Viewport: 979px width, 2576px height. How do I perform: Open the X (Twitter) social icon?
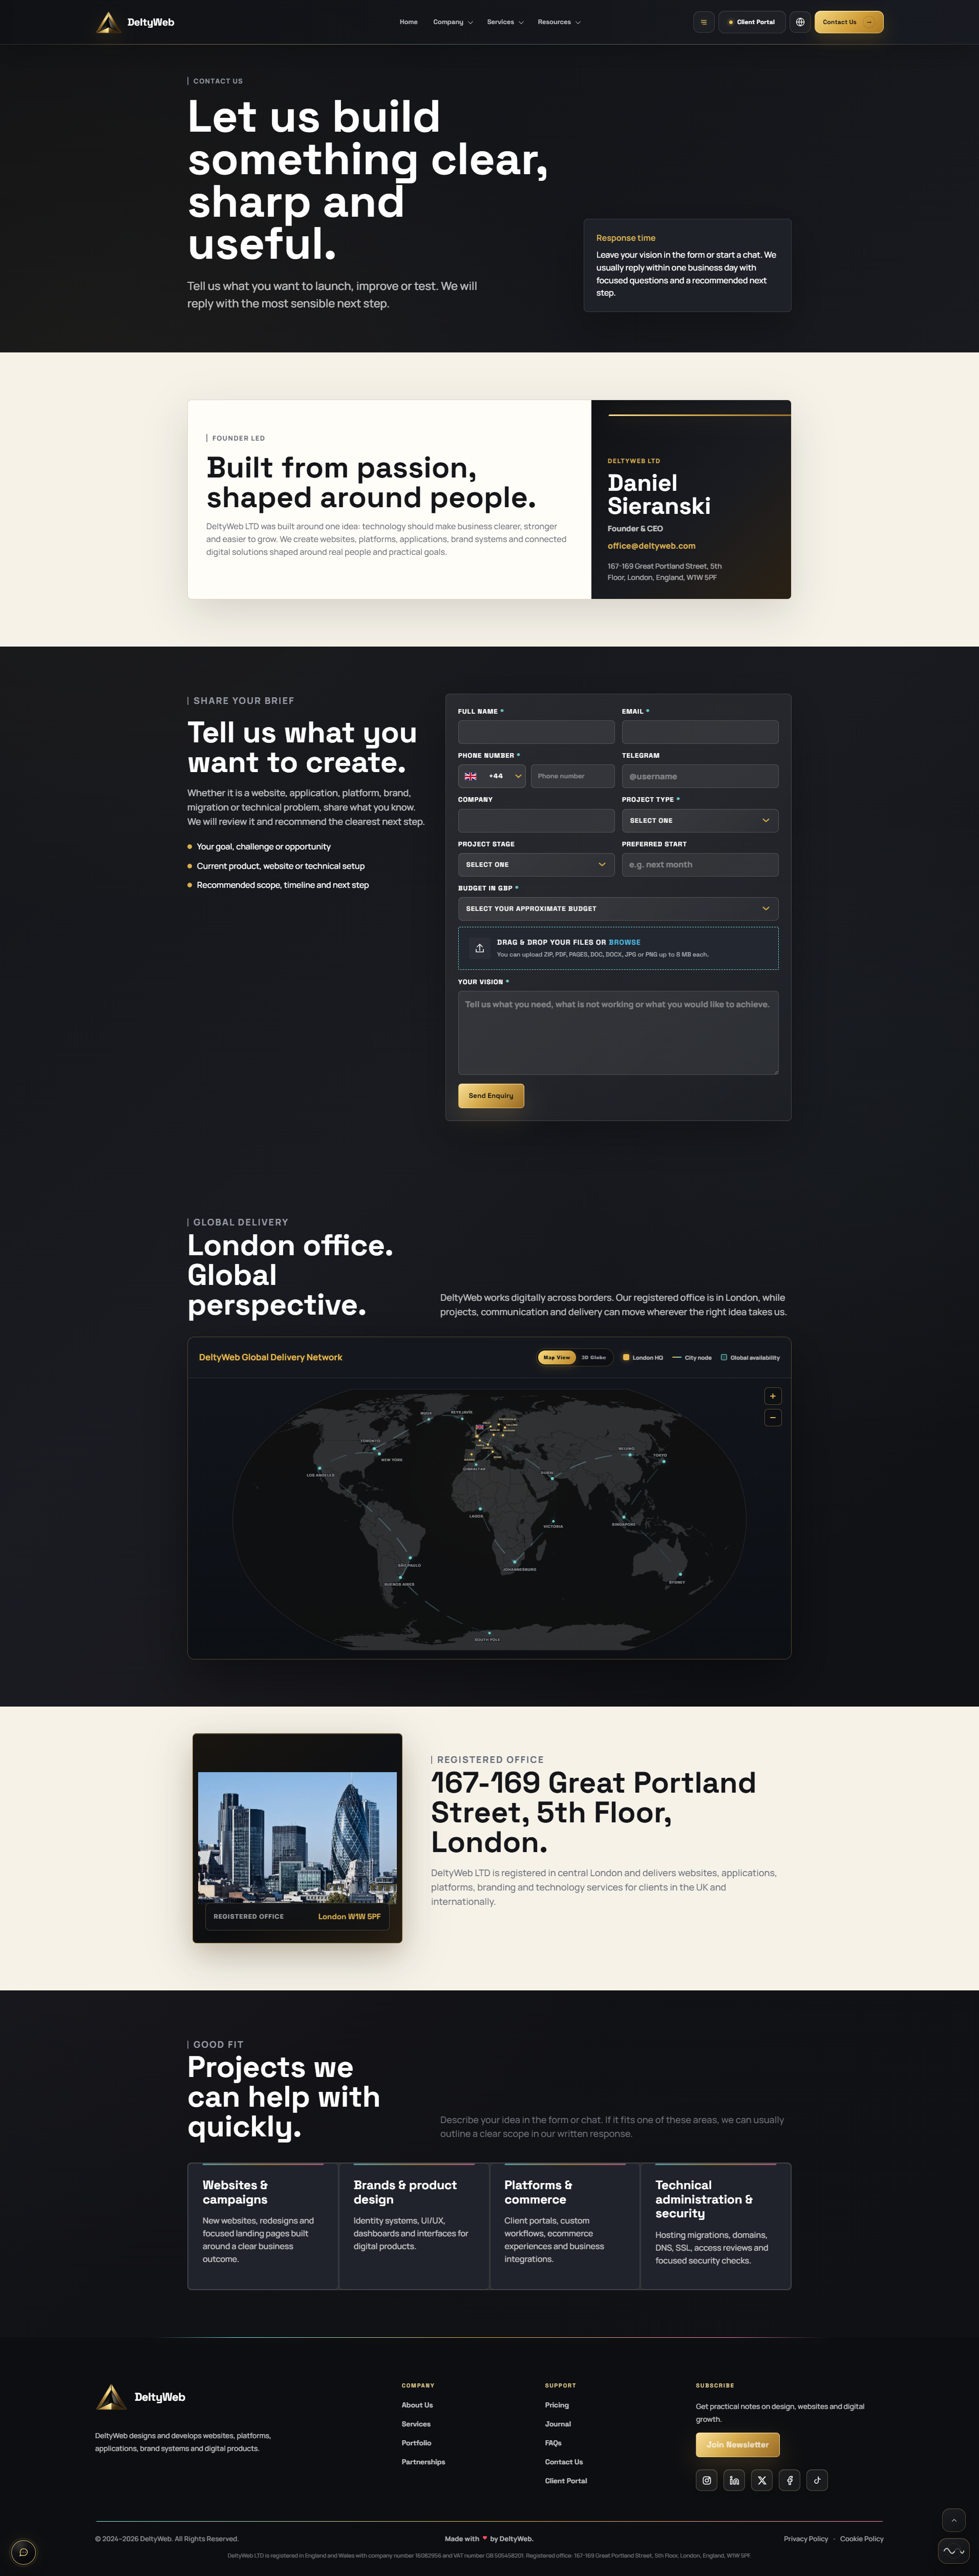(762, 2480)
